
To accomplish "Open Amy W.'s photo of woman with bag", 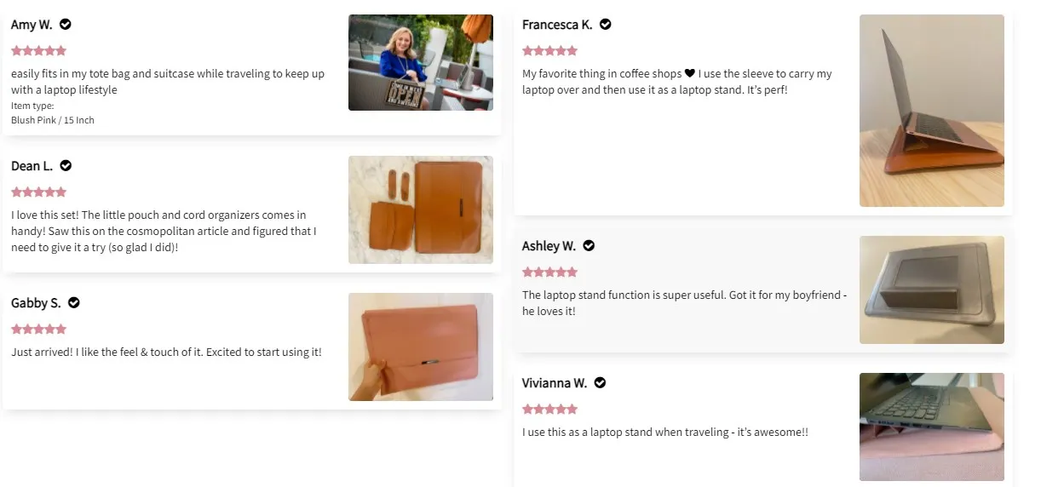I will point(421,62).
